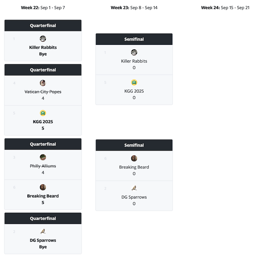Click DG Sparrows avatar in Semifinal
This screenshot has height=258, width=258.
tap(134, 188)
